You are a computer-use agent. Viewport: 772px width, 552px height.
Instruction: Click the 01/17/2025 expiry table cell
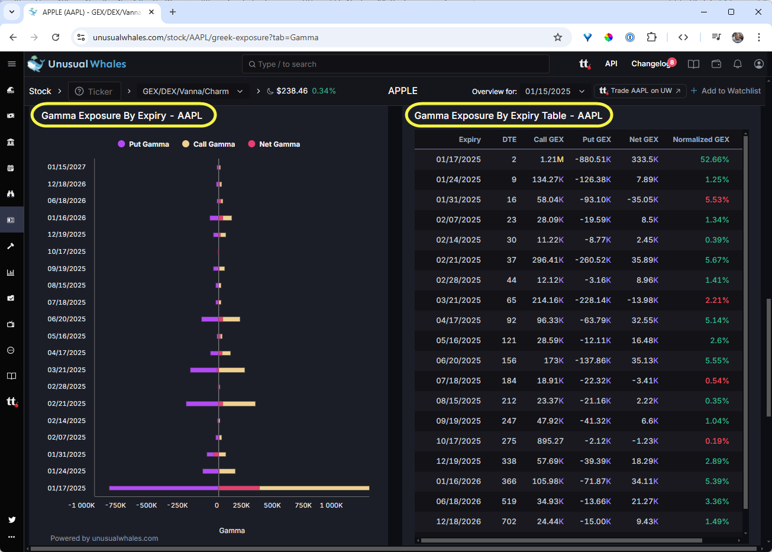tap(458, 160)
